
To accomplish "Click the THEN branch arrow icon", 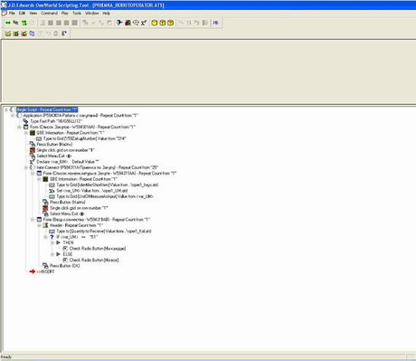I will [59, 242].
